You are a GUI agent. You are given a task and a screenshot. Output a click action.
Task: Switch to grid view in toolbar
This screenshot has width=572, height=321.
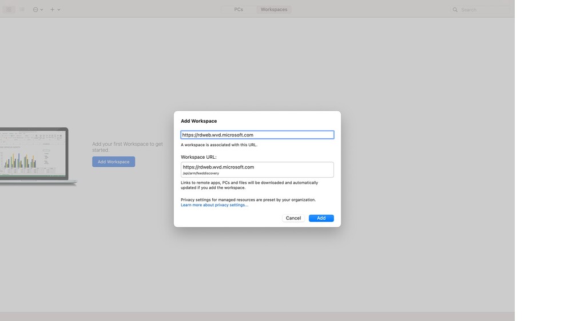(9, 10)
